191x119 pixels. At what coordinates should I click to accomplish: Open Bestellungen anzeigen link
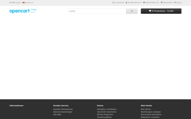pos(151,112)
